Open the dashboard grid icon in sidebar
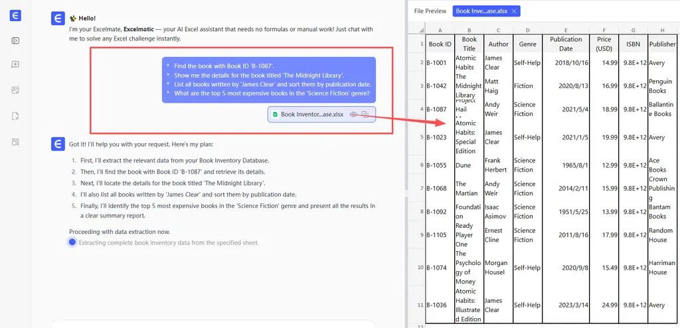 15,141
